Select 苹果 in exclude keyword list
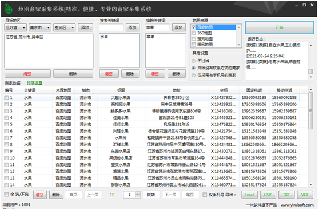319x210 pixels. tap(150, 37)
